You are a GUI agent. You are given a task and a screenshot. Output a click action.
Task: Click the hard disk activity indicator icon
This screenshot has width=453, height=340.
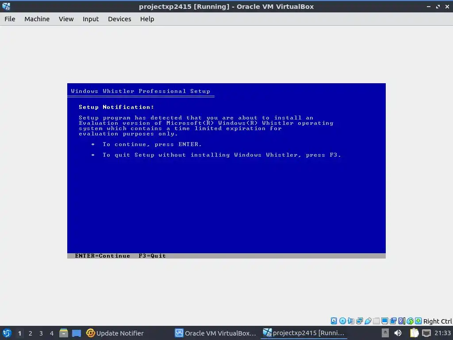coord(334,321)
